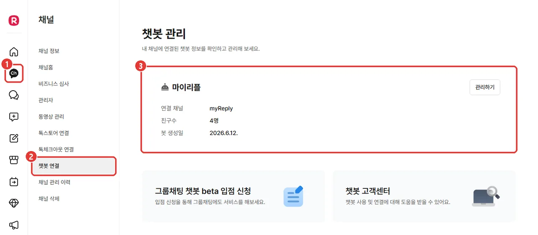
Task: Open 채널 관리 이력
Action: (x=54, y=182)
